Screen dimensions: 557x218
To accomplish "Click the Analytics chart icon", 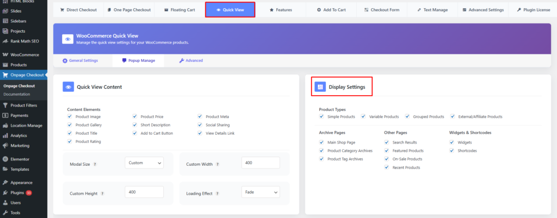I will pos(5,135).
